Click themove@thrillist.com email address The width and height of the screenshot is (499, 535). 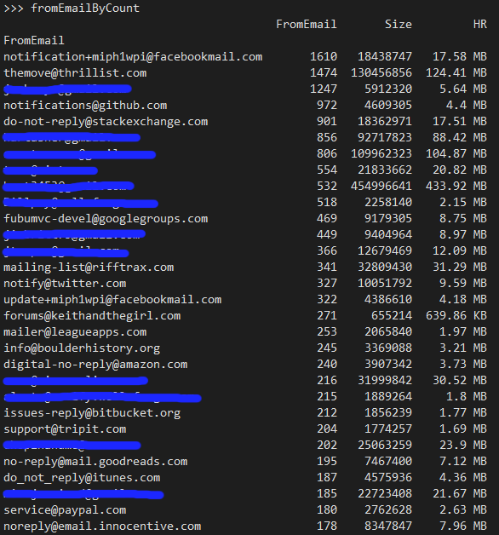pos(75,73)
